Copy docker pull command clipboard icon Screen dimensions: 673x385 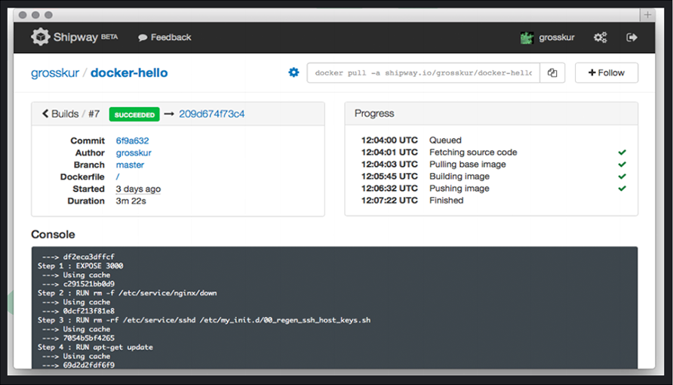[x=552, y=72]
